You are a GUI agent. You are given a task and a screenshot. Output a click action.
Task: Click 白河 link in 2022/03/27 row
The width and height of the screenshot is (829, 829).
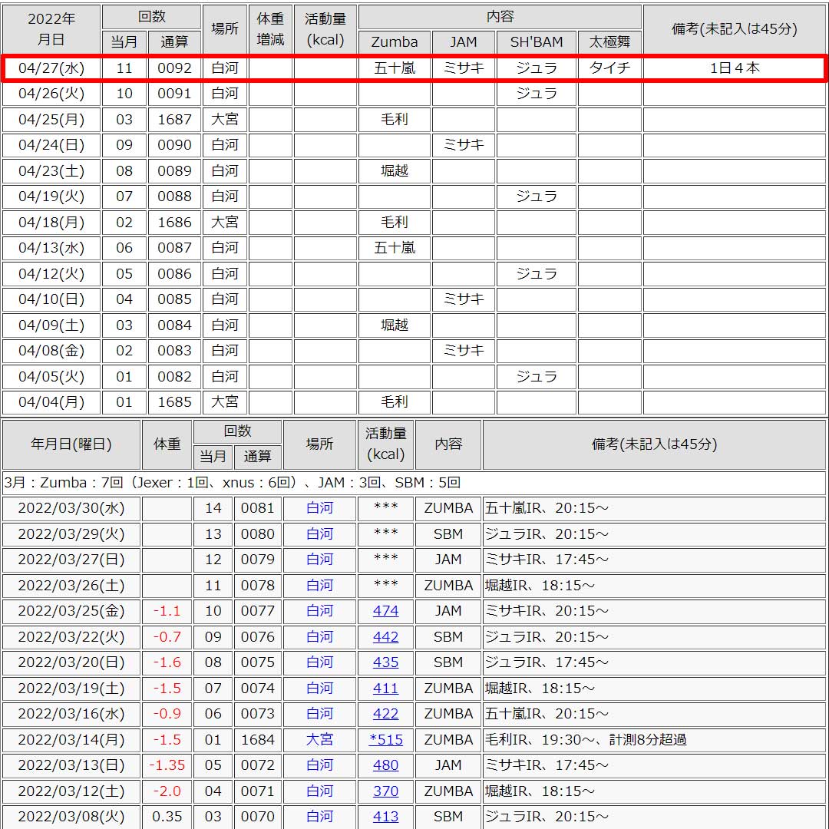click(x=319, y=560)
